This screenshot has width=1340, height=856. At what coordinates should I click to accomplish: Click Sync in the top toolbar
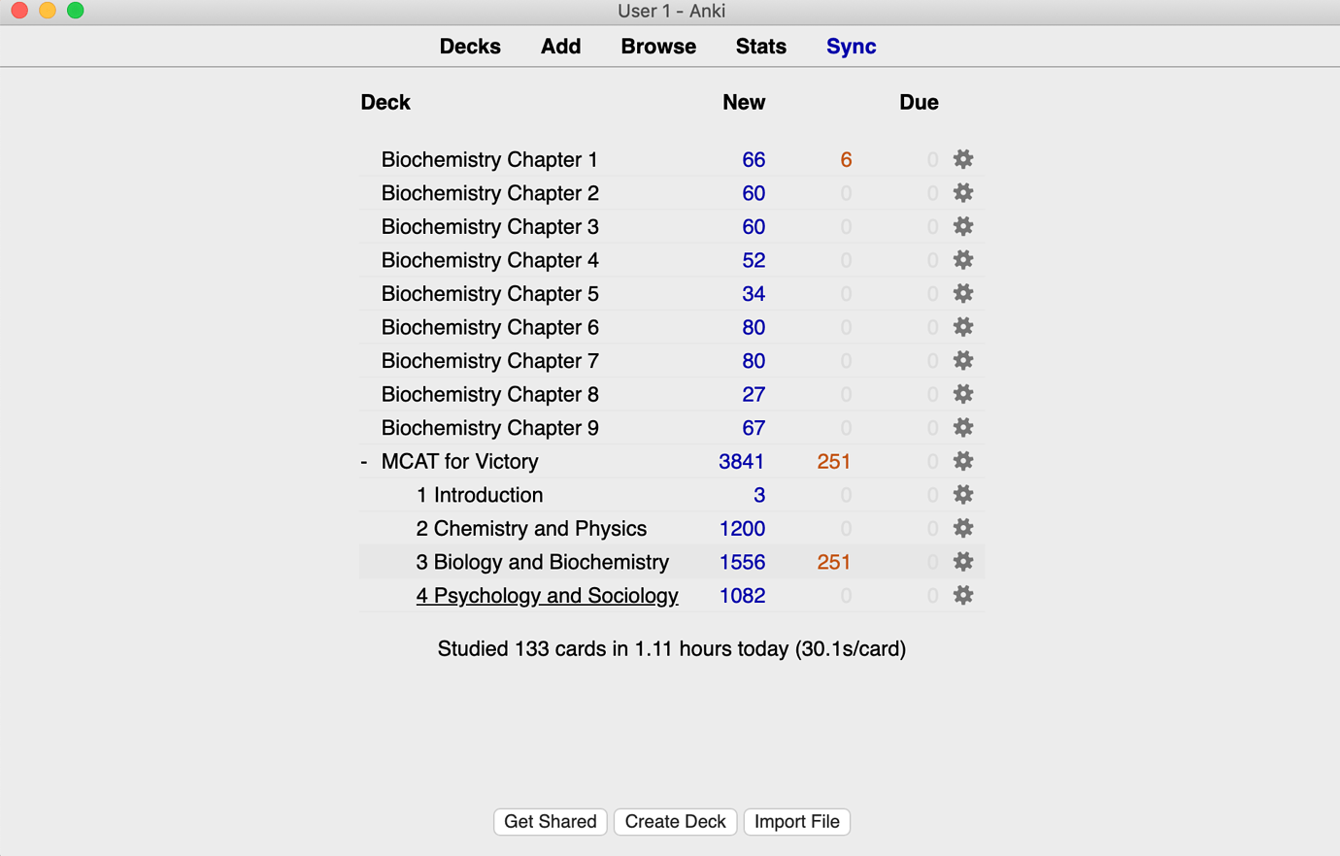(x=851, y=47)
